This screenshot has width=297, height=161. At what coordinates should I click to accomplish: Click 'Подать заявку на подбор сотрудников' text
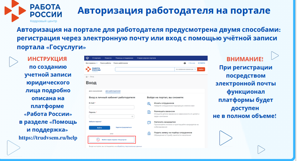(x=173, y=133)
